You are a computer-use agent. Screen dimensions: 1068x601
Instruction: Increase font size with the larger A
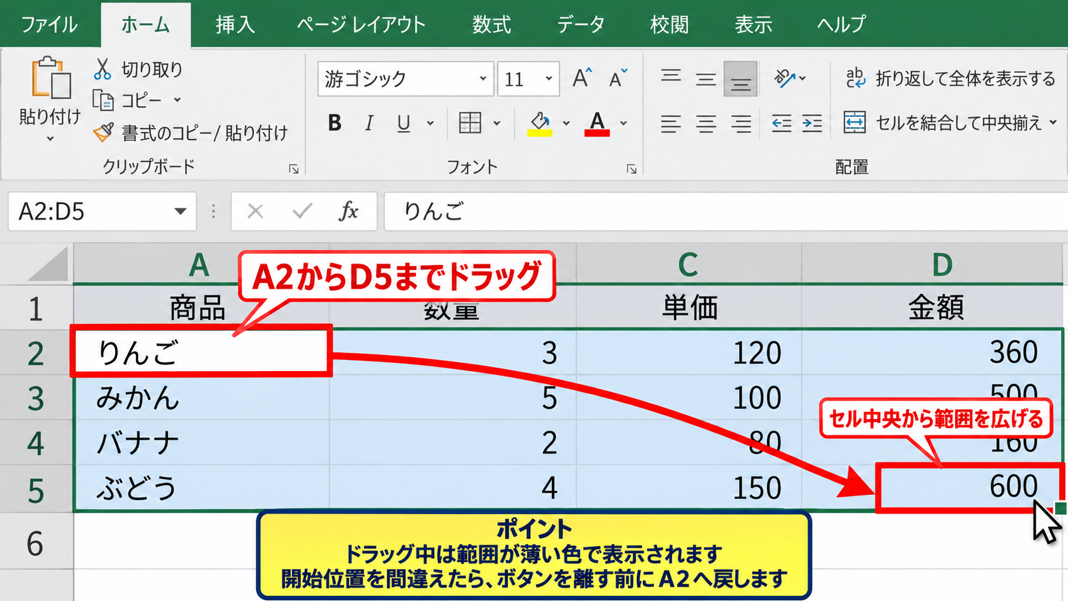pyautogui.click(x=582, y=79)
